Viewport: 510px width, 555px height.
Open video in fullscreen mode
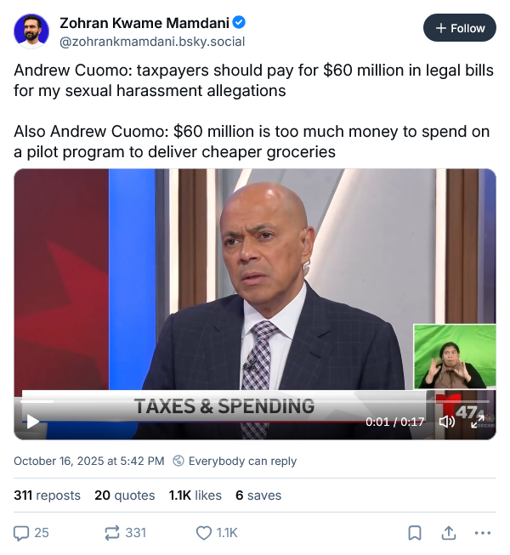(x=478, y=422)
